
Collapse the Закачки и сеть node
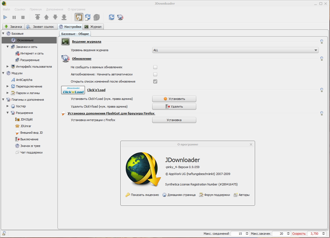tap(8, 47)
